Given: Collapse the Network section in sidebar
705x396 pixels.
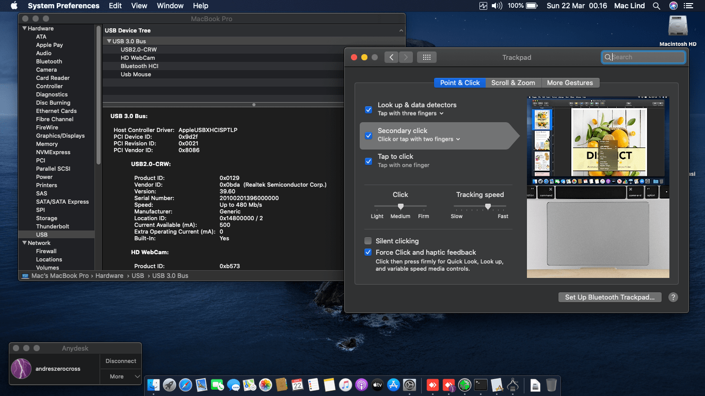Looking at the screenshot, I should 24,243.
